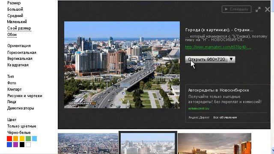Screen dimensions: 274x154
Task: Pick the purple color swatch
Action: (x=15, y=145)
